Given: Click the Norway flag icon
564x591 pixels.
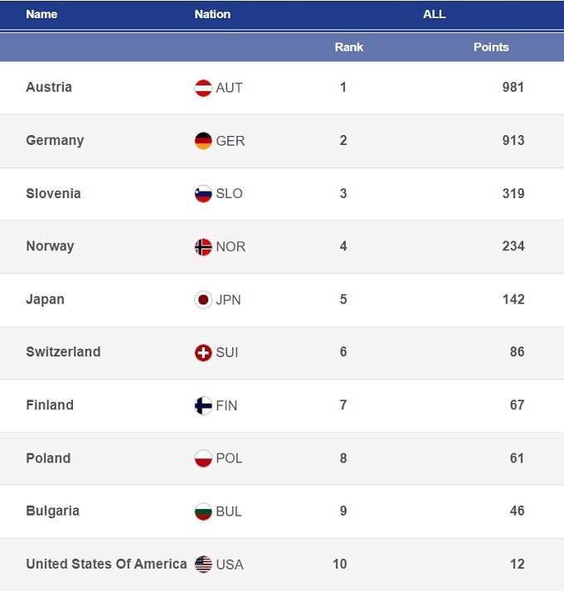Looking at the screenshot, I should coord(203,247).
